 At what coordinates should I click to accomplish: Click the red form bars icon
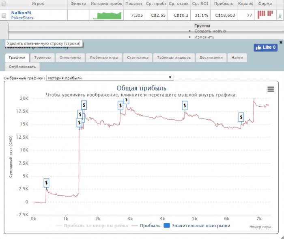pyautogui.click(x=265, y=14)
